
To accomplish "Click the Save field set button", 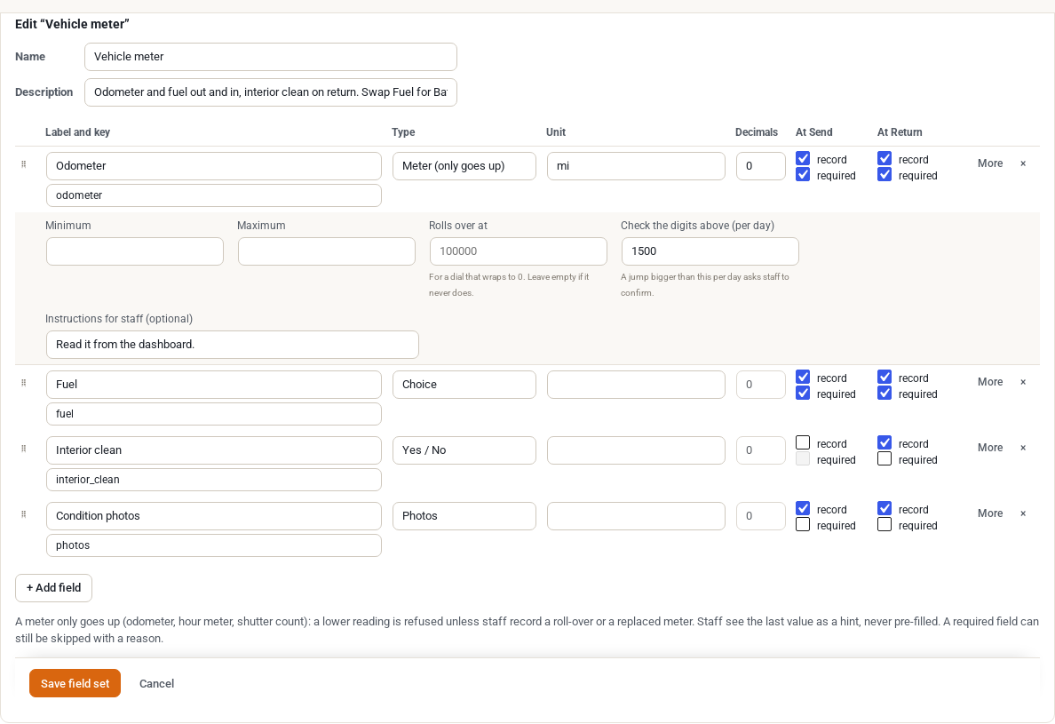I will (75, 684).
